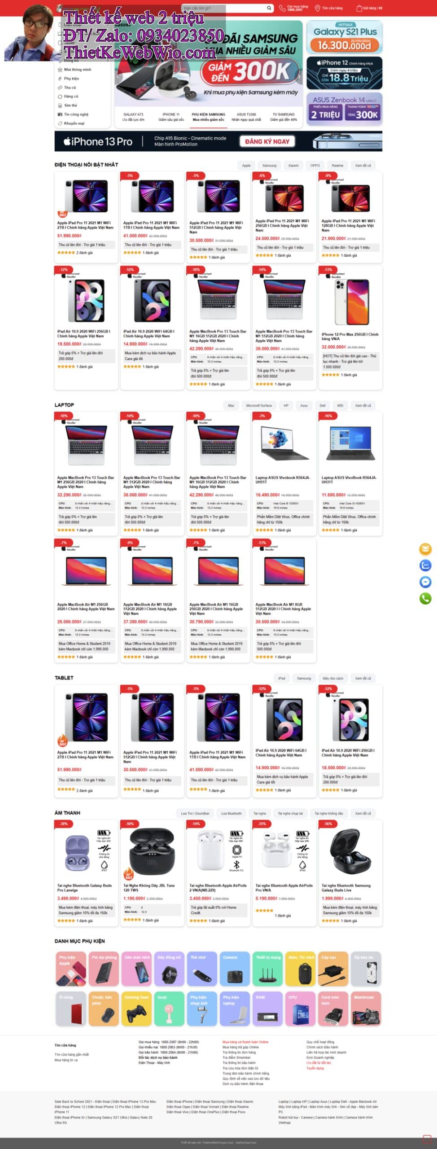This screenshot has height=1149, width=437.
Task: Choose the Asus filter in Laptop section
Action: click(304, 406)
